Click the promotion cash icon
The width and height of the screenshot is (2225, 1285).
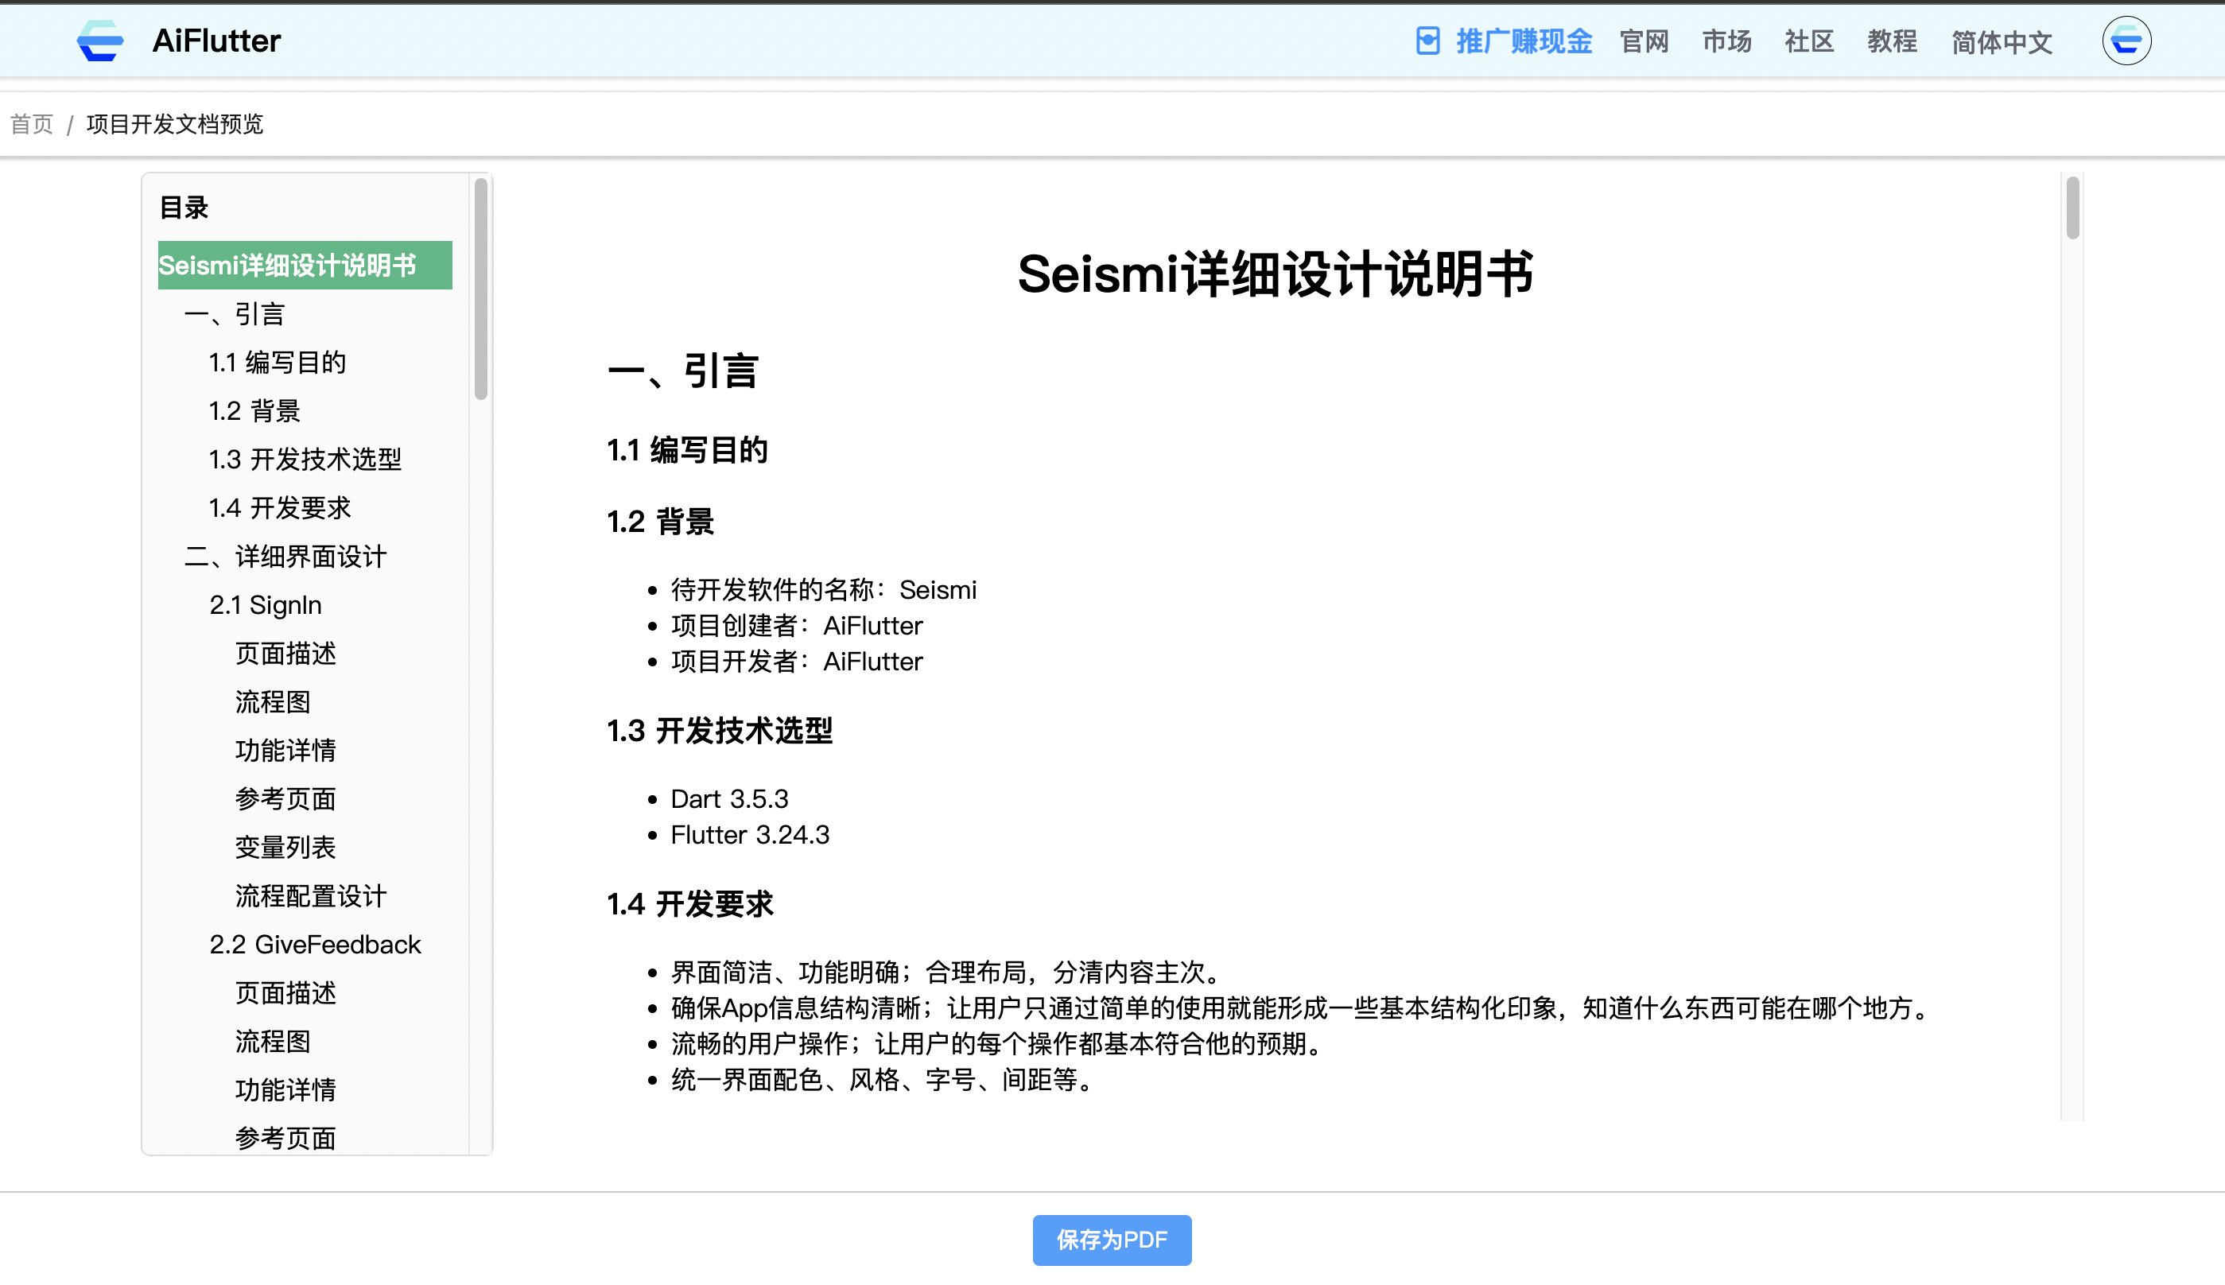(1427, 41)
